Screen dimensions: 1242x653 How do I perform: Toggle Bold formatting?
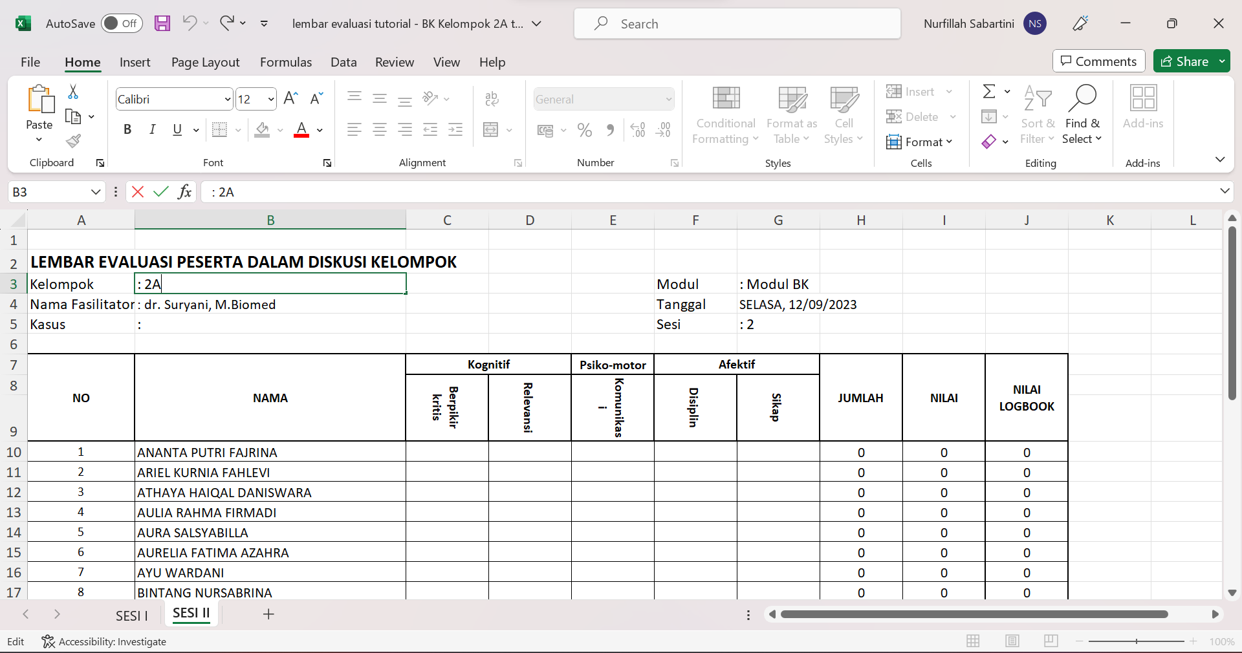click(127, 130)
